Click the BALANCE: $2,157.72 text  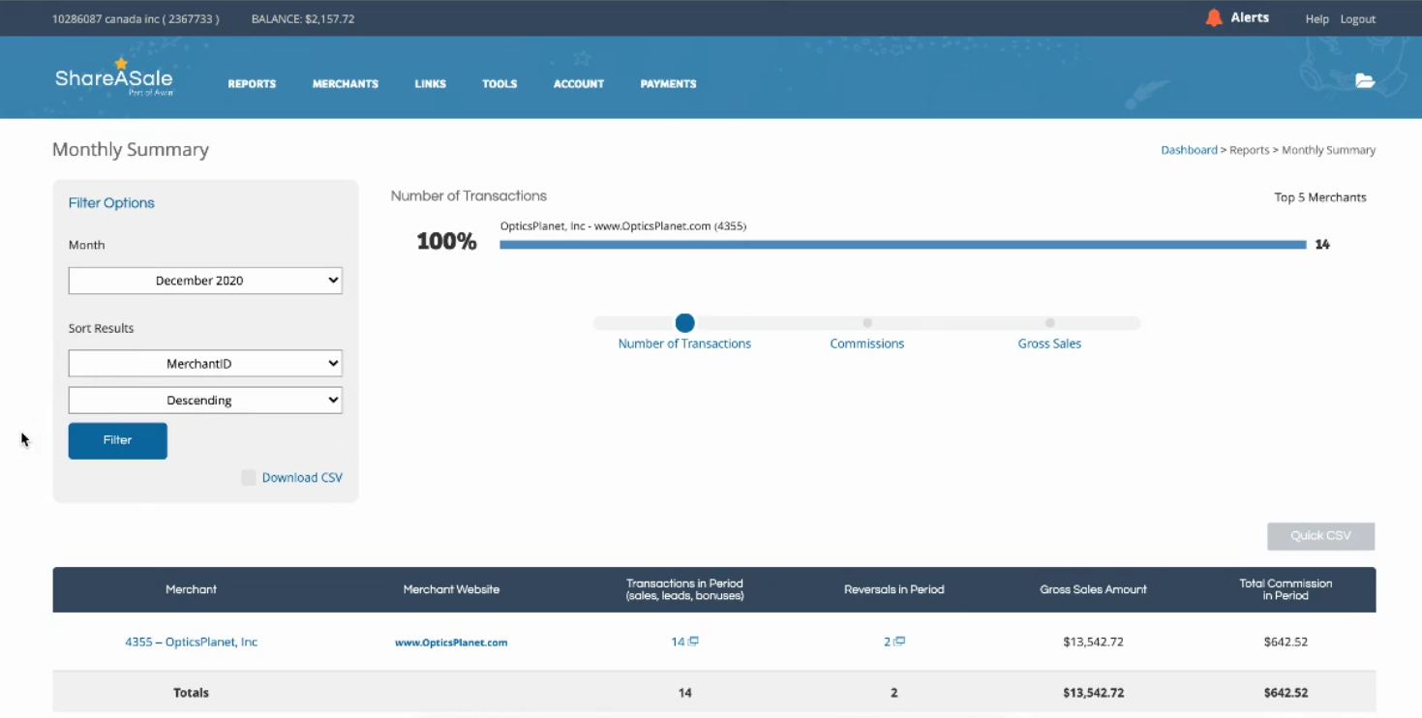coord(303,19)
